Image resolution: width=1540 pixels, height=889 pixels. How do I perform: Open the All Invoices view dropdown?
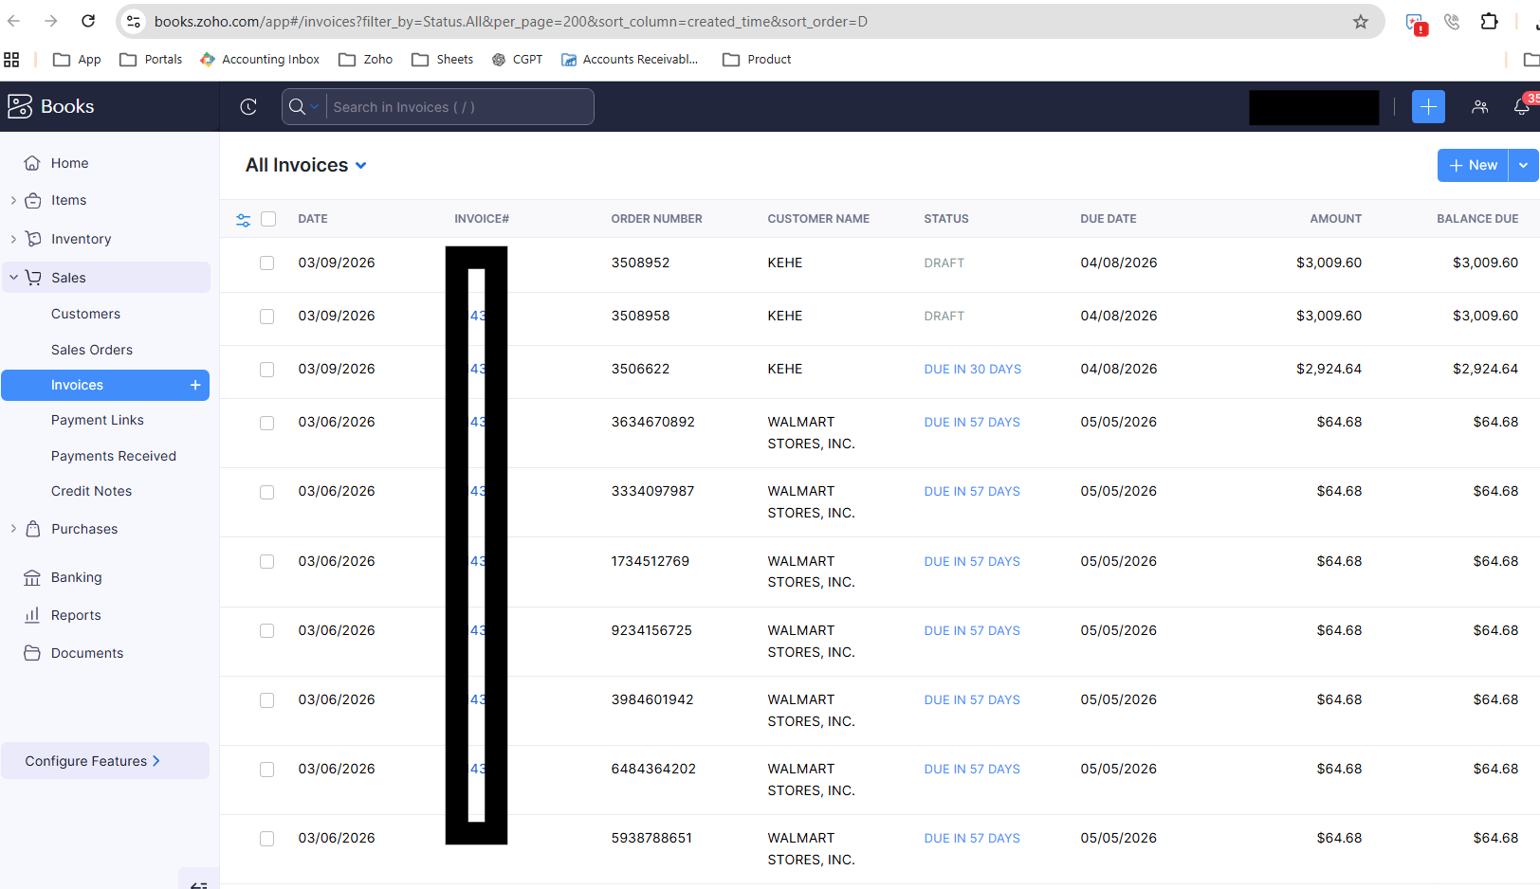click(305, 165)
